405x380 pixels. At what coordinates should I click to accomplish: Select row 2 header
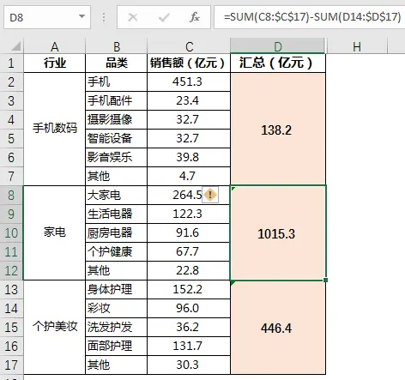[11, 82]
